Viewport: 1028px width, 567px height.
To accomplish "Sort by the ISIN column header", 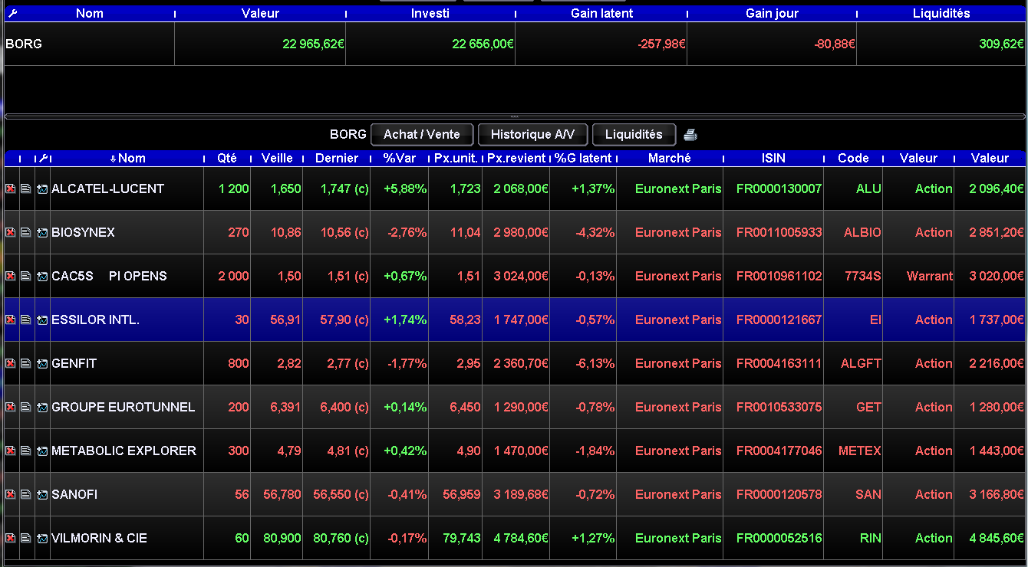I will click(x=773, y=158).
